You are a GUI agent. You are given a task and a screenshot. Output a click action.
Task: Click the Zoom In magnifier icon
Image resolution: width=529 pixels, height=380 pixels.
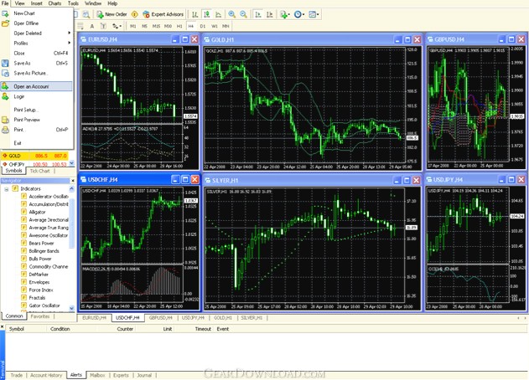pyautogui.click(x=231, y=14)
